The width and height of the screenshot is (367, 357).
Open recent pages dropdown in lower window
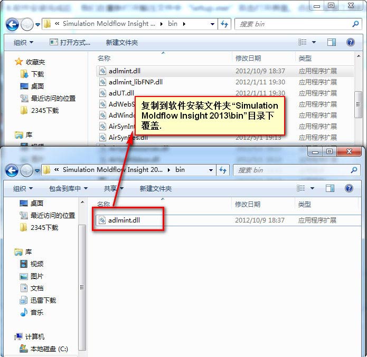(x=37, y=170)
